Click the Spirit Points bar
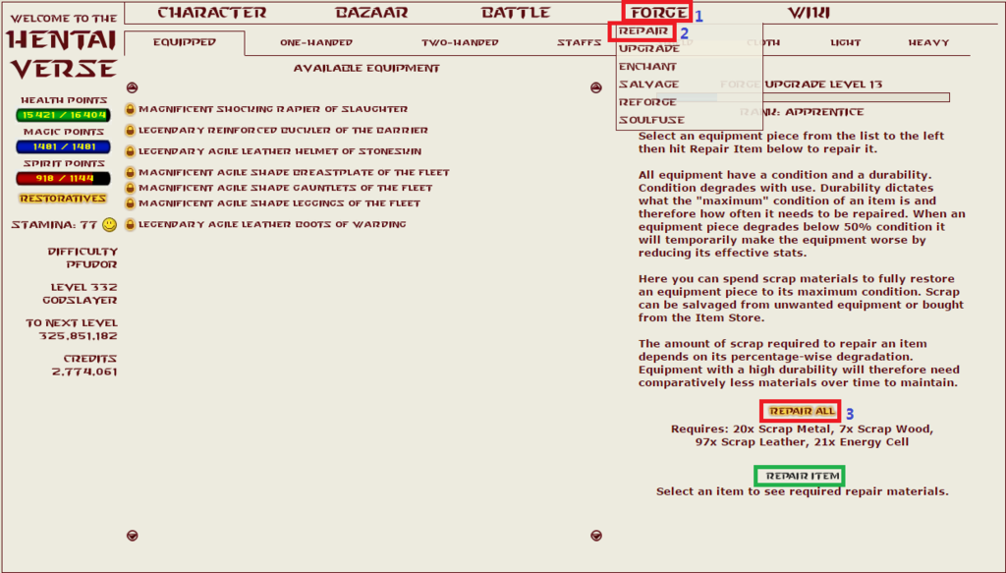 click(63, 178)
